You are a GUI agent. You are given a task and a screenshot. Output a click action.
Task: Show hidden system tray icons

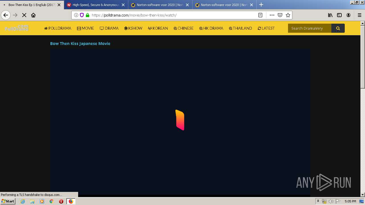pyautogui.click(x=318, y=201)
